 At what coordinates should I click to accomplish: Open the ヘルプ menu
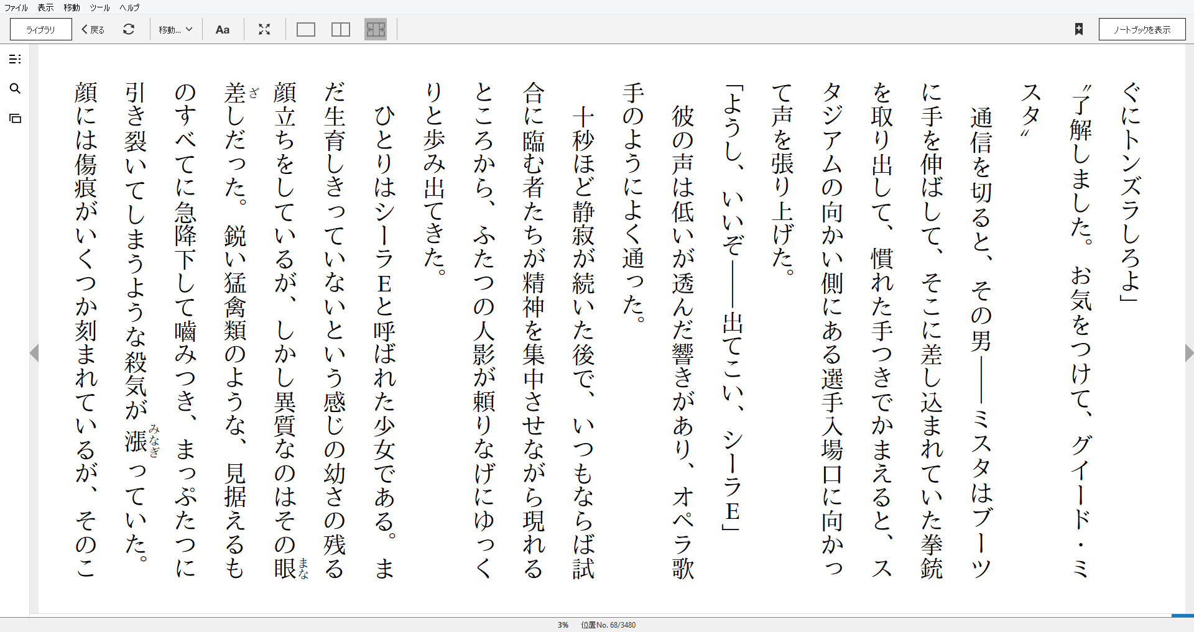[129, 7]
